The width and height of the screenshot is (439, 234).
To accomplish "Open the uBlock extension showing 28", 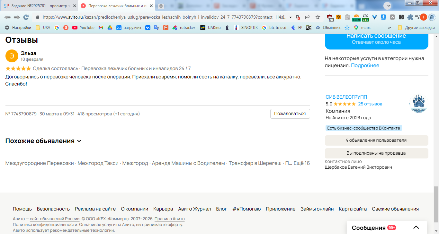I will 330,17.
